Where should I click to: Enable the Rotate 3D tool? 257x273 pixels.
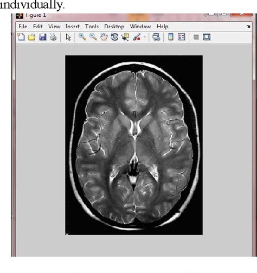pyautogui.click(x=114, y=37)
